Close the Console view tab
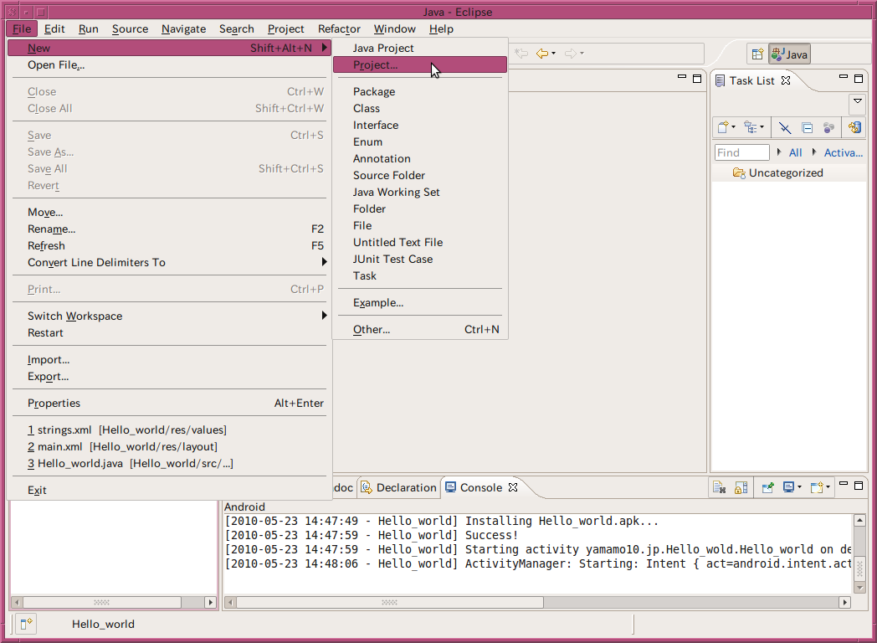This screenshot has height=643, width=877. (513, 487)
